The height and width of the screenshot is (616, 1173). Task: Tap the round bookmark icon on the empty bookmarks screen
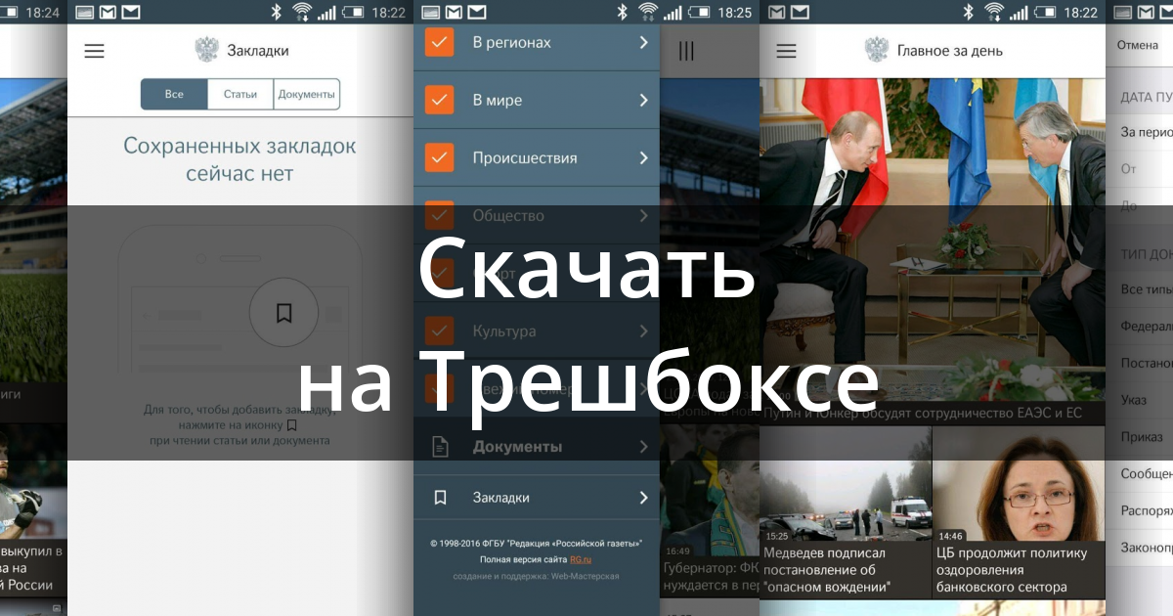283,313
